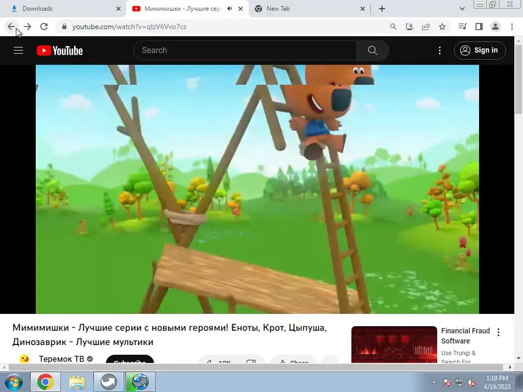Open Chrome zoom magnifier icon in address bar
523x392 pixels.
point(393,27)
